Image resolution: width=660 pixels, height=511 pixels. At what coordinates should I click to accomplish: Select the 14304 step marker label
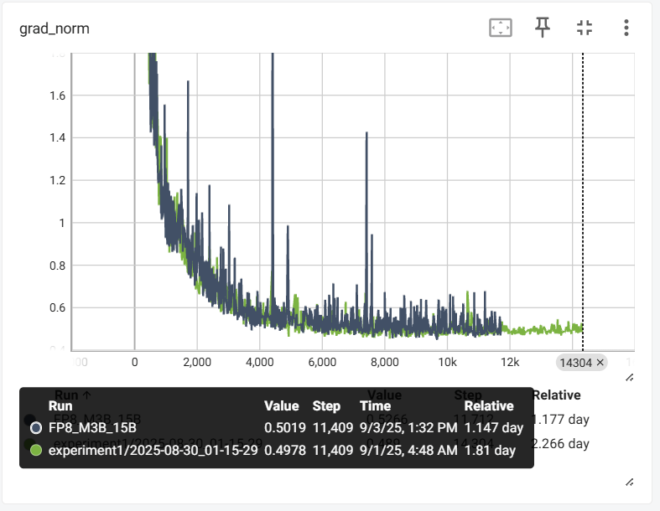575,363
